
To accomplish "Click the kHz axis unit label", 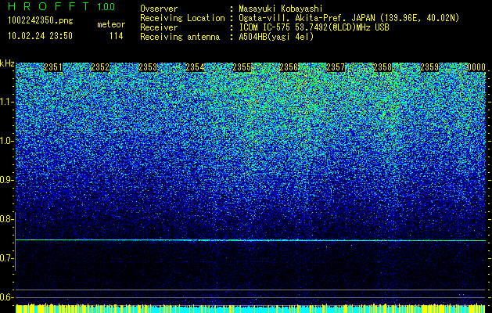I will coord(7,63).
